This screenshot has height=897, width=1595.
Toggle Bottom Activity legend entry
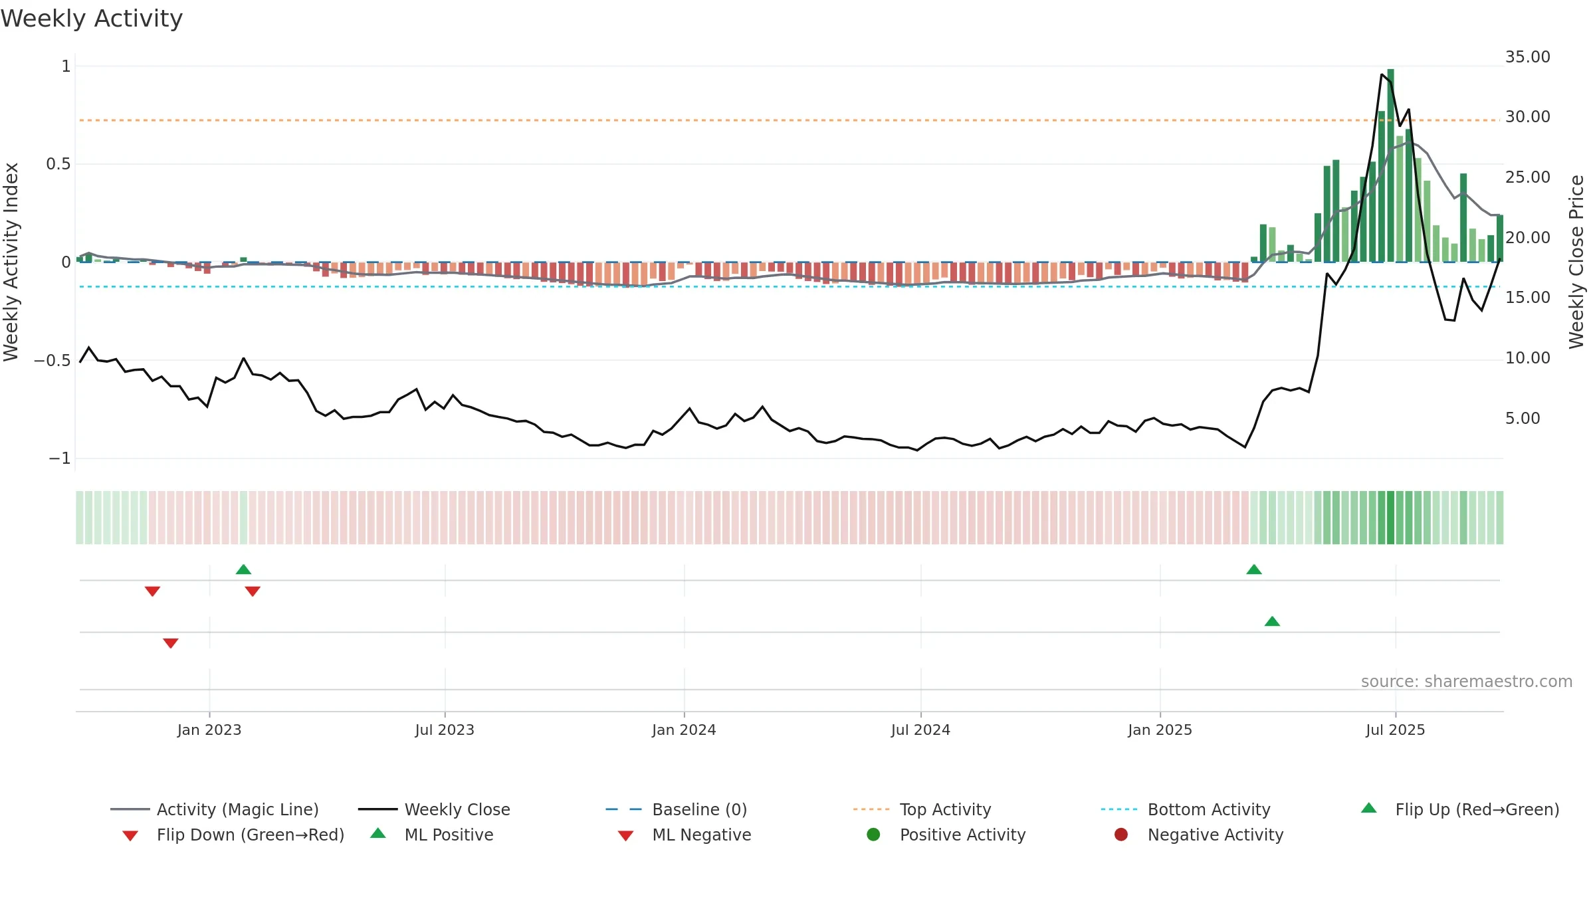(1186, 809)
